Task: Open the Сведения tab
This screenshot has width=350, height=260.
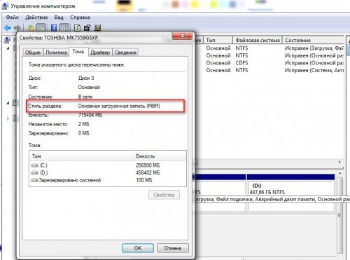Action: [125, 53]
